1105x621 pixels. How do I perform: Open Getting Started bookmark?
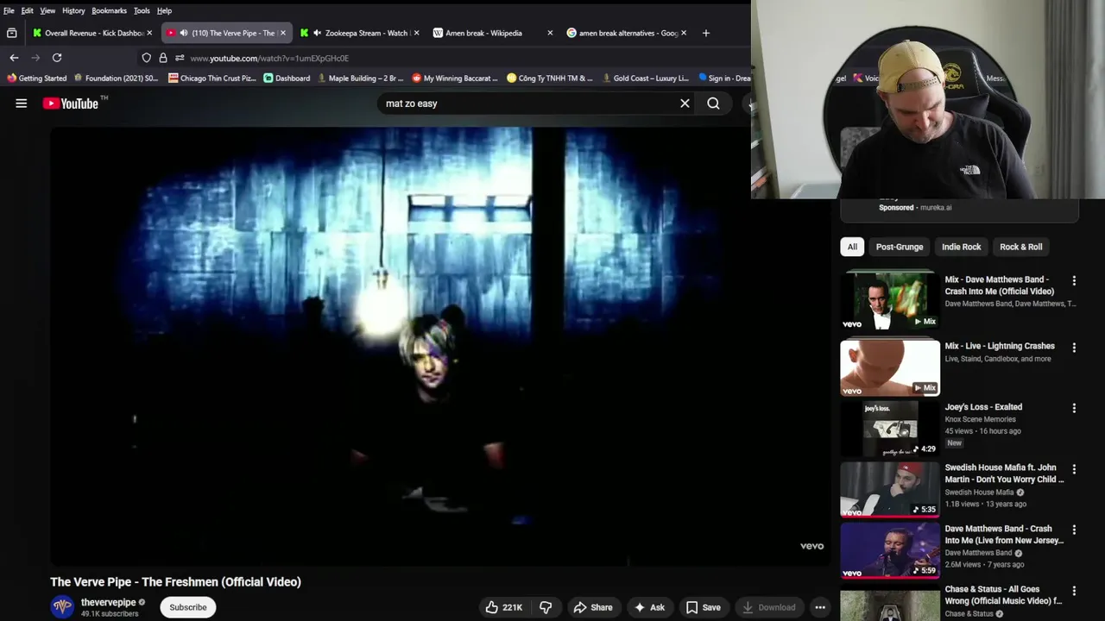[36, 78]
